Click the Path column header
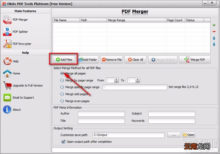 pyautogui.click(x=93, y=20)
